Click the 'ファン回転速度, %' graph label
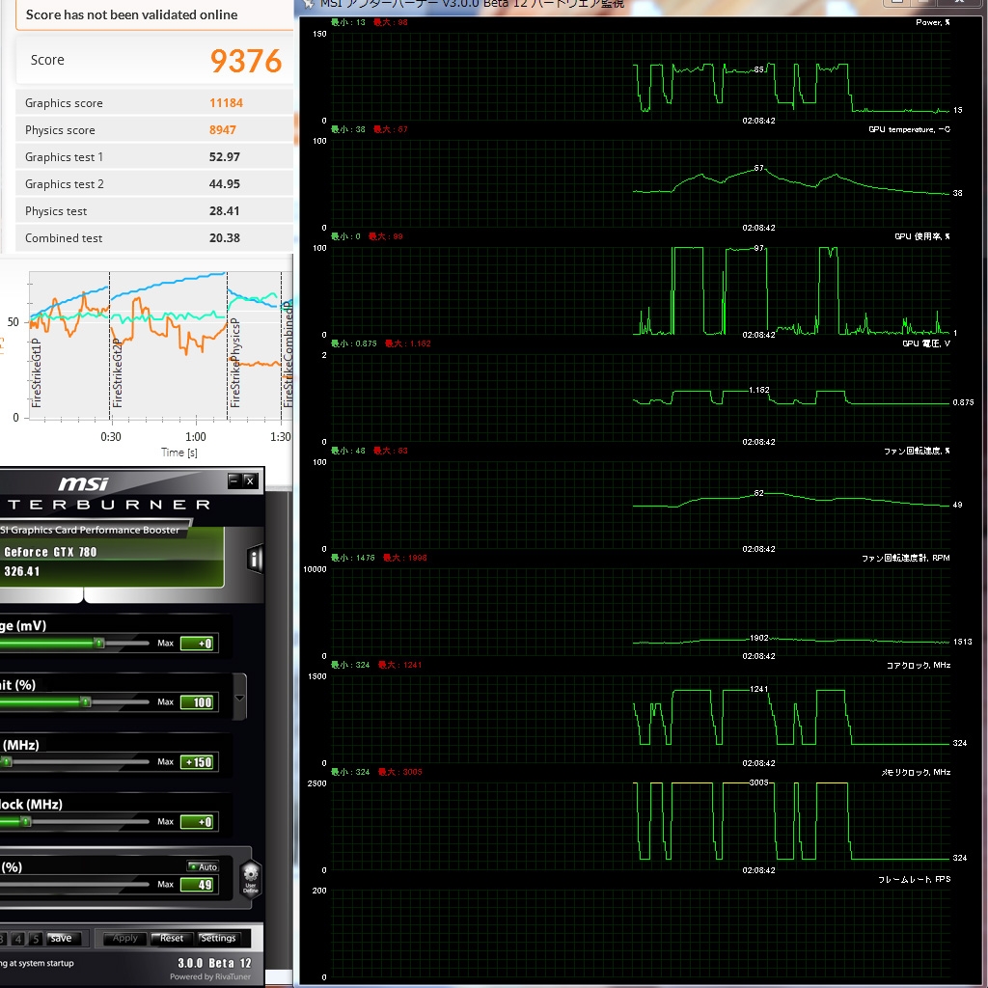The height and width of the screenshot is (988, 988). pyautogui.click(x=917, y=451)
